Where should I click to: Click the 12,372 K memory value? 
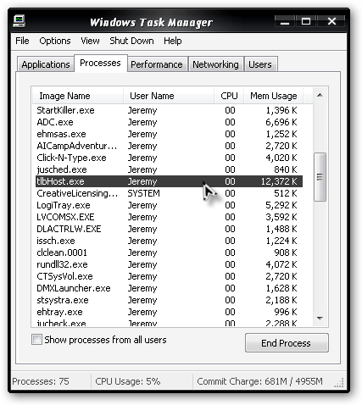tap(279, 181)
